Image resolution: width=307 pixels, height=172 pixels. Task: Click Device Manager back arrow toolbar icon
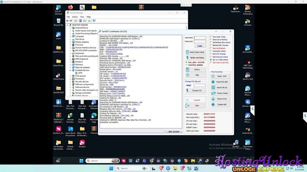pyautogui.click(x=67, y=21)
